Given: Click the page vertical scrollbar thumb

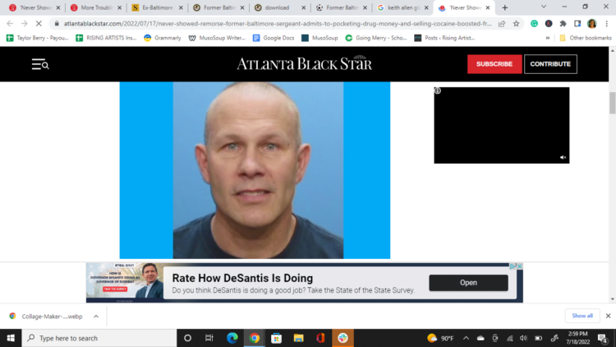Looking at the screenshot, I should [612, 103].
